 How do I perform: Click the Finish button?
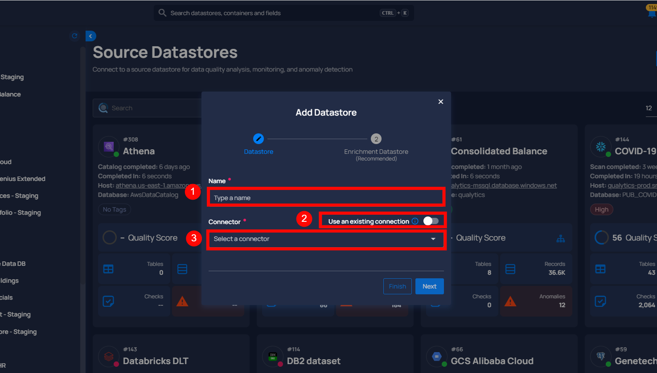(x=397, y=286)
